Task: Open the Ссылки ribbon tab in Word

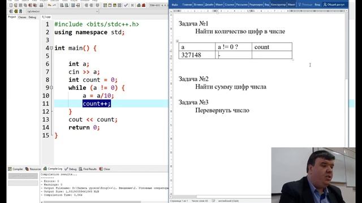Action: pos(229,5)
